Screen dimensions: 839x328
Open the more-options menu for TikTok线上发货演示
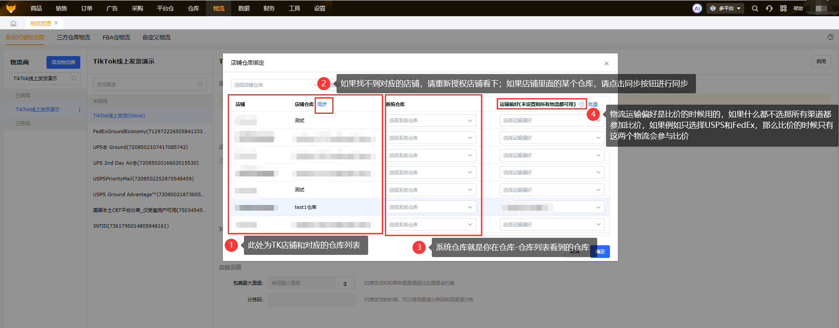click(79, 109)
